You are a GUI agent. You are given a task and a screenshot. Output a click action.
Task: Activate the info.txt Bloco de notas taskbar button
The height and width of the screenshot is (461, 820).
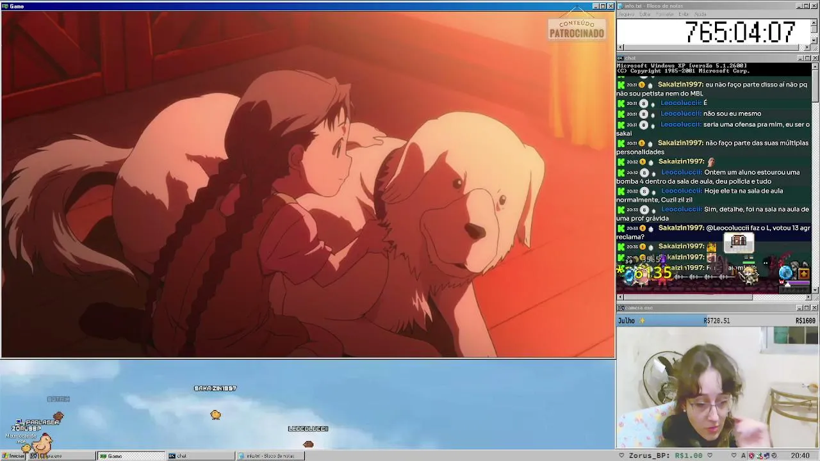click(x=270, y=456)
